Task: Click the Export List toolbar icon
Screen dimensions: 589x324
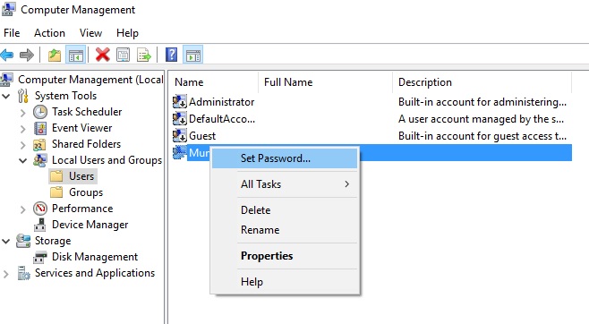Action: point(144,55)
